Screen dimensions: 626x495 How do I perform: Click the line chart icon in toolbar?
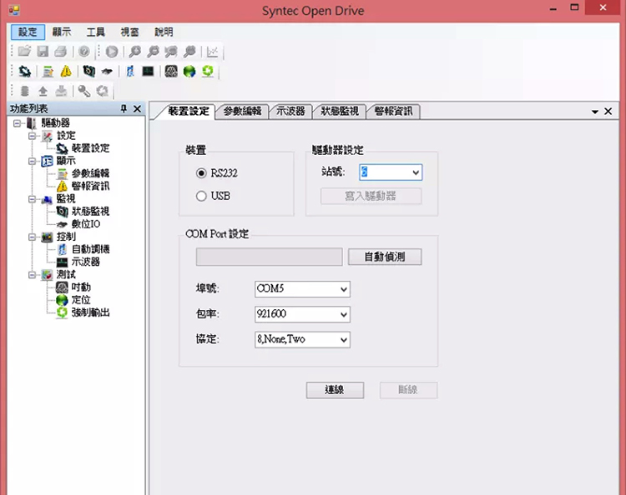point(212,52)
